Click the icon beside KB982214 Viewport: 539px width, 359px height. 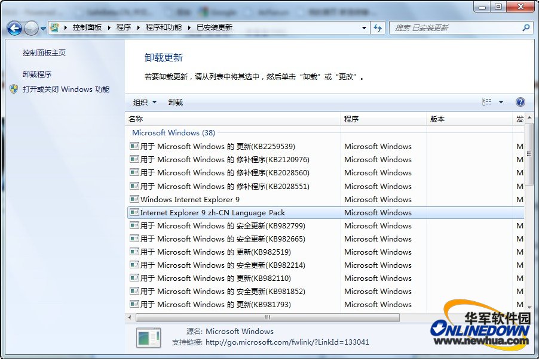134,265
